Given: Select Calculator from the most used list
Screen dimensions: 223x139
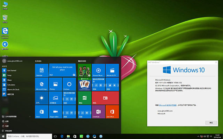Looking at the screenshot, I should [x=11, y=84].
